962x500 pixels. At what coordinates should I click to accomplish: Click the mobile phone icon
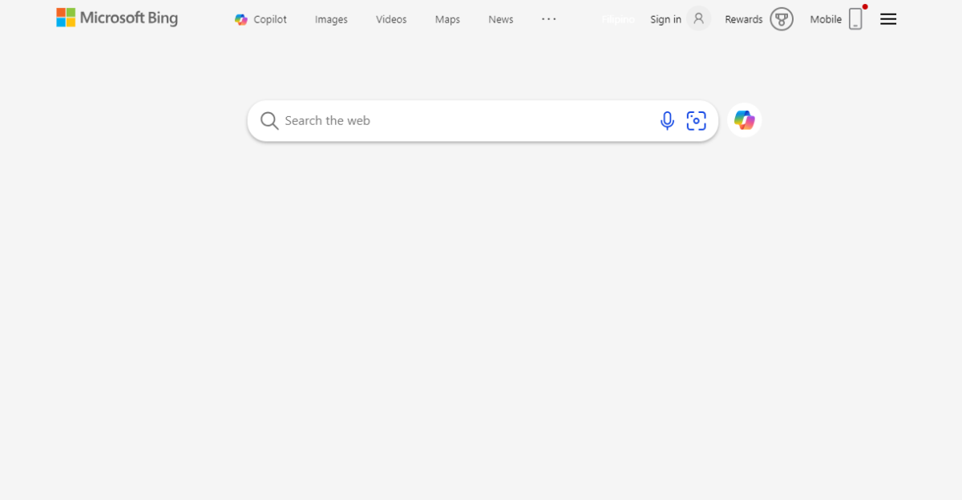[x=856, y=18]
